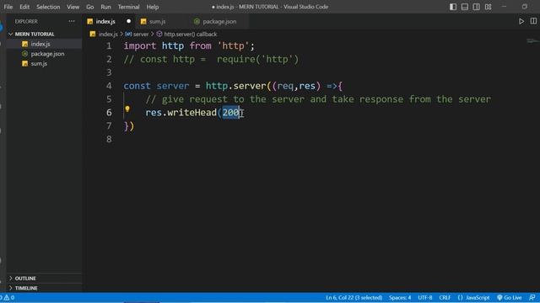Open the Go menu
This screenshot has height=303, width=540.
click(90, 7)
